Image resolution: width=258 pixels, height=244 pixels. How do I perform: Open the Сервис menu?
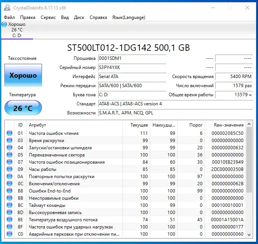(x=48, y=17)
